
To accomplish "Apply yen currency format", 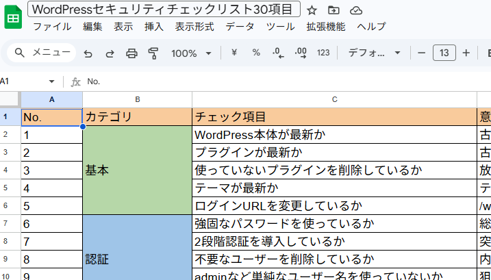I will pos(234,53).
